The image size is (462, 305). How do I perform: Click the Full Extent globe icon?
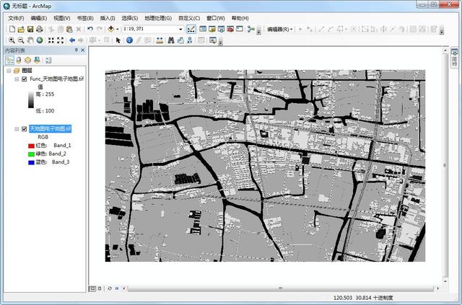click(x=40, y=40)
